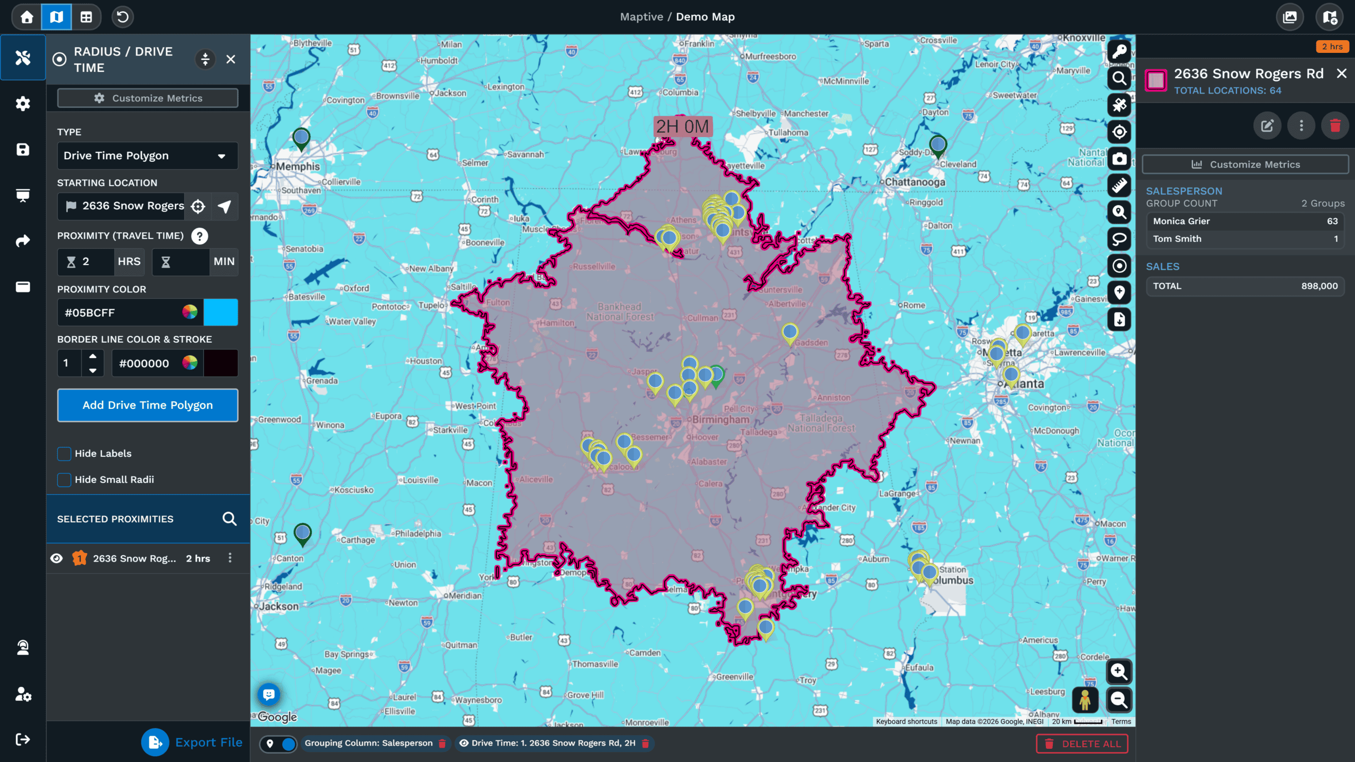Toggle the marker switch in bottom bar
This screenshot has width=1355, height=762.
pyautogui.click(x=279, y=744)
